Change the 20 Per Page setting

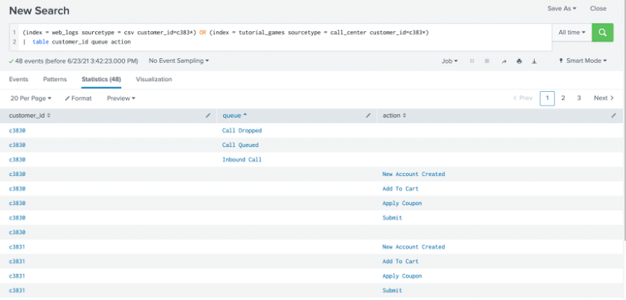[31, 98]
